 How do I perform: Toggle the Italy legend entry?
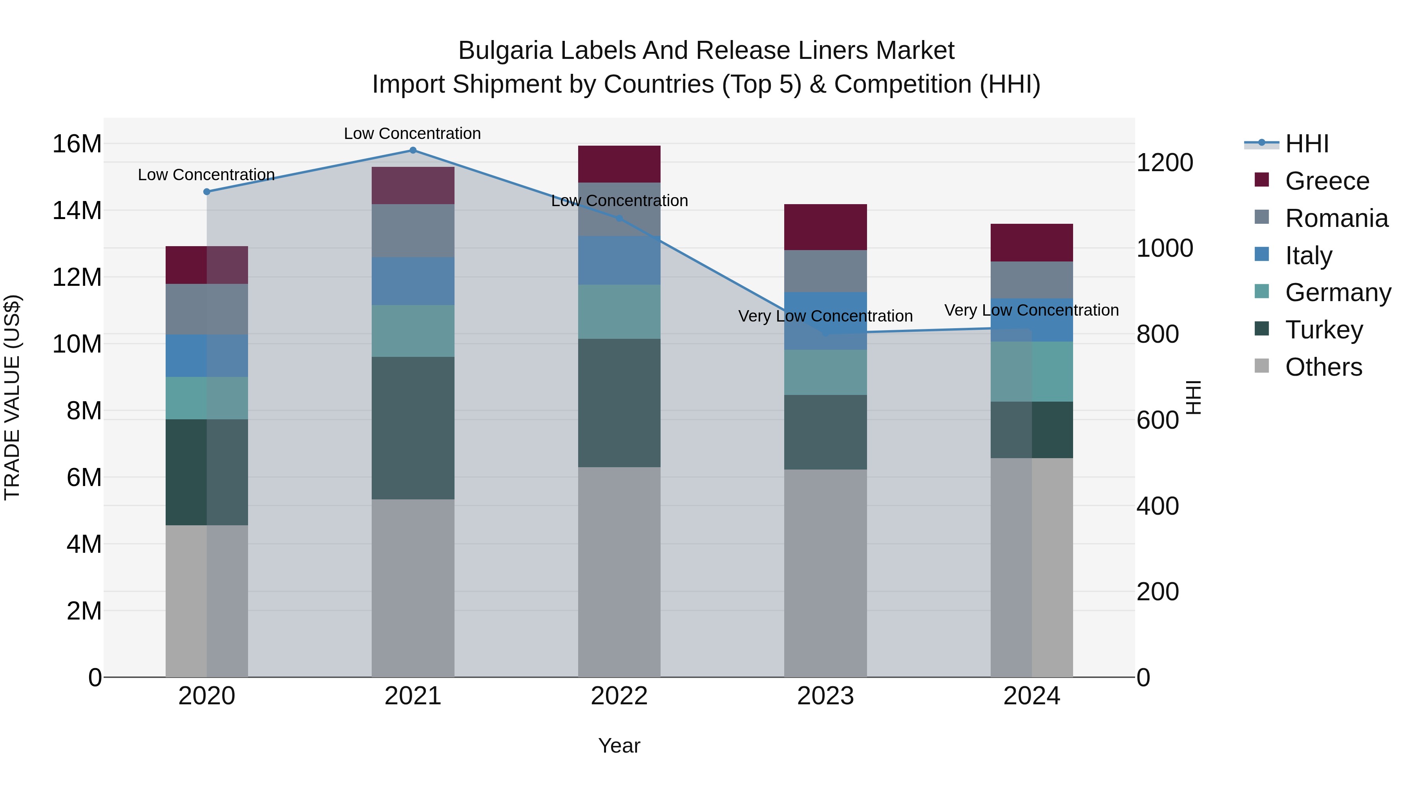(1293, 255)
